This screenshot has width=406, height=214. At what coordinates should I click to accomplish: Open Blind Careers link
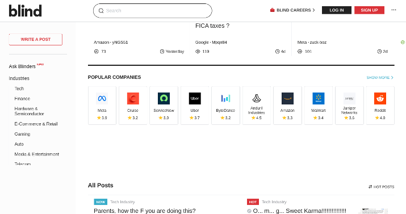pos(292,10)
